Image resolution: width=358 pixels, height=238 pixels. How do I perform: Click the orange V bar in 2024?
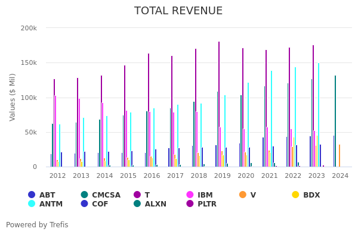[340, 156]
